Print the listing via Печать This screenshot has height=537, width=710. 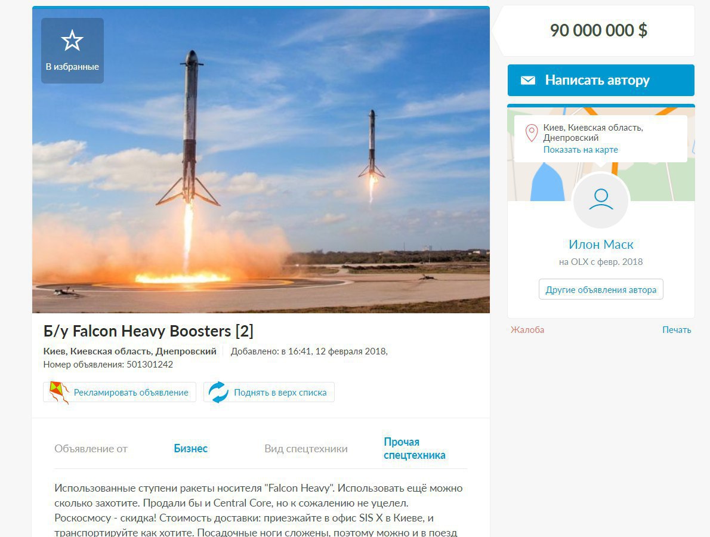point(677,329)
